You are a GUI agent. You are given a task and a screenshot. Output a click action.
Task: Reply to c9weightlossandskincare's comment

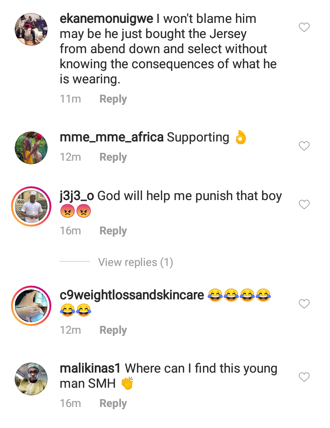tap(113, 330)
